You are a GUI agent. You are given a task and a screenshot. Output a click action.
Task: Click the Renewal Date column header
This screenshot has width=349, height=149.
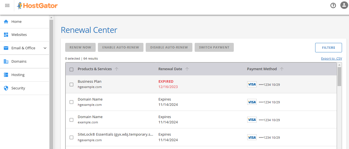(170, 69)
